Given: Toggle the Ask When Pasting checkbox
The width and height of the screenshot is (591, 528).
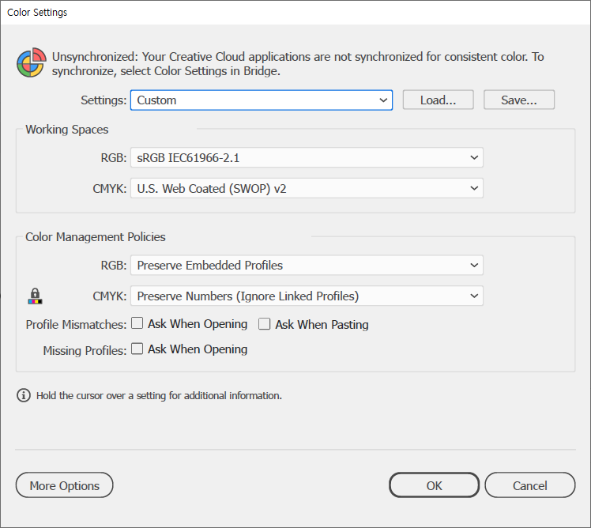Looking at the screenshot, I should [265, 324].
